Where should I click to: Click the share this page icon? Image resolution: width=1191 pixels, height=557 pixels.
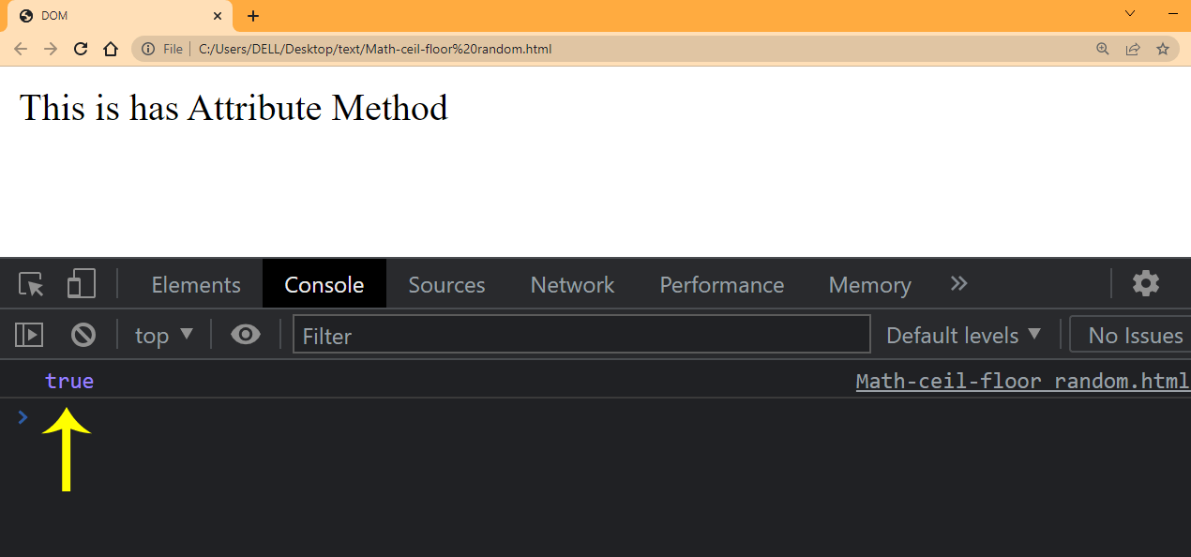pyautogui.click(x=1133, y=49)
